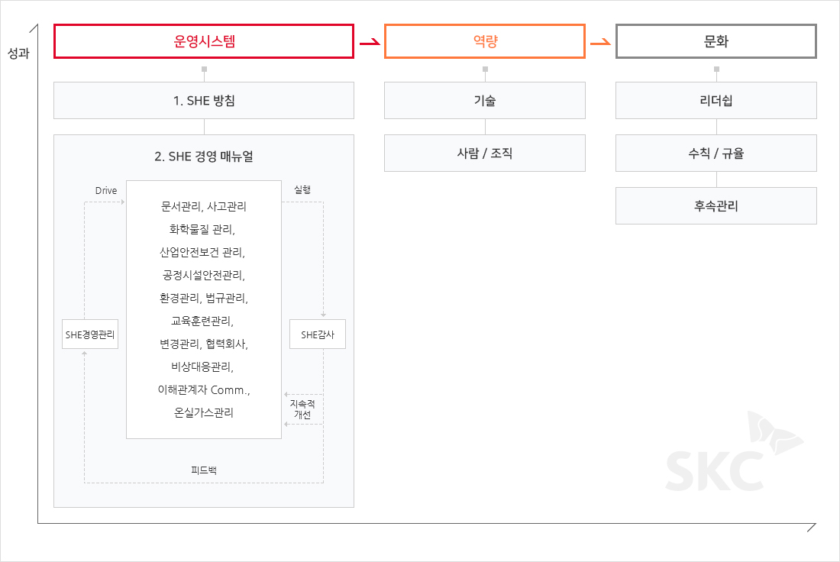The image size is (840, 562).
Task: Open the 리더십 box
Action: tap(716, 100)
